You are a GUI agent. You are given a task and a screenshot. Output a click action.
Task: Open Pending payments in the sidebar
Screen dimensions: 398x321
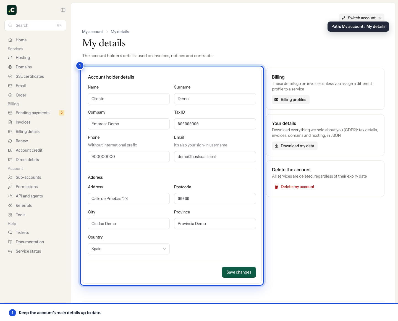point(35,113)
